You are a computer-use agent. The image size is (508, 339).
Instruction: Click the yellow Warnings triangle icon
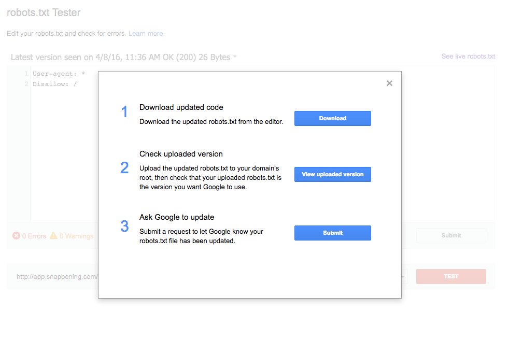tap(53, 236)
